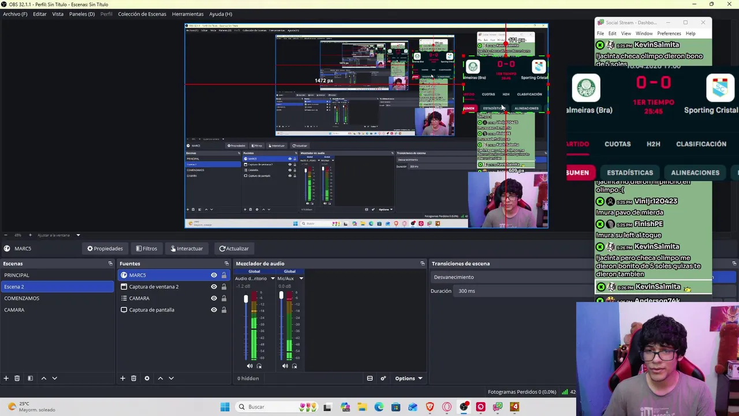The width and height of the screenshot is (739, 416).
Task: Open mixer Options dropdown
Action: coord(408,378)
